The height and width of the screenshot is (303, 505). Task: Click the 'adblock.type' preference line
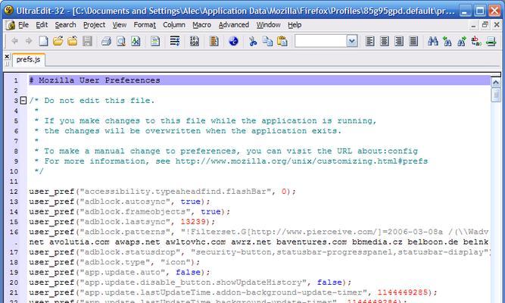[x=114, y=262]
